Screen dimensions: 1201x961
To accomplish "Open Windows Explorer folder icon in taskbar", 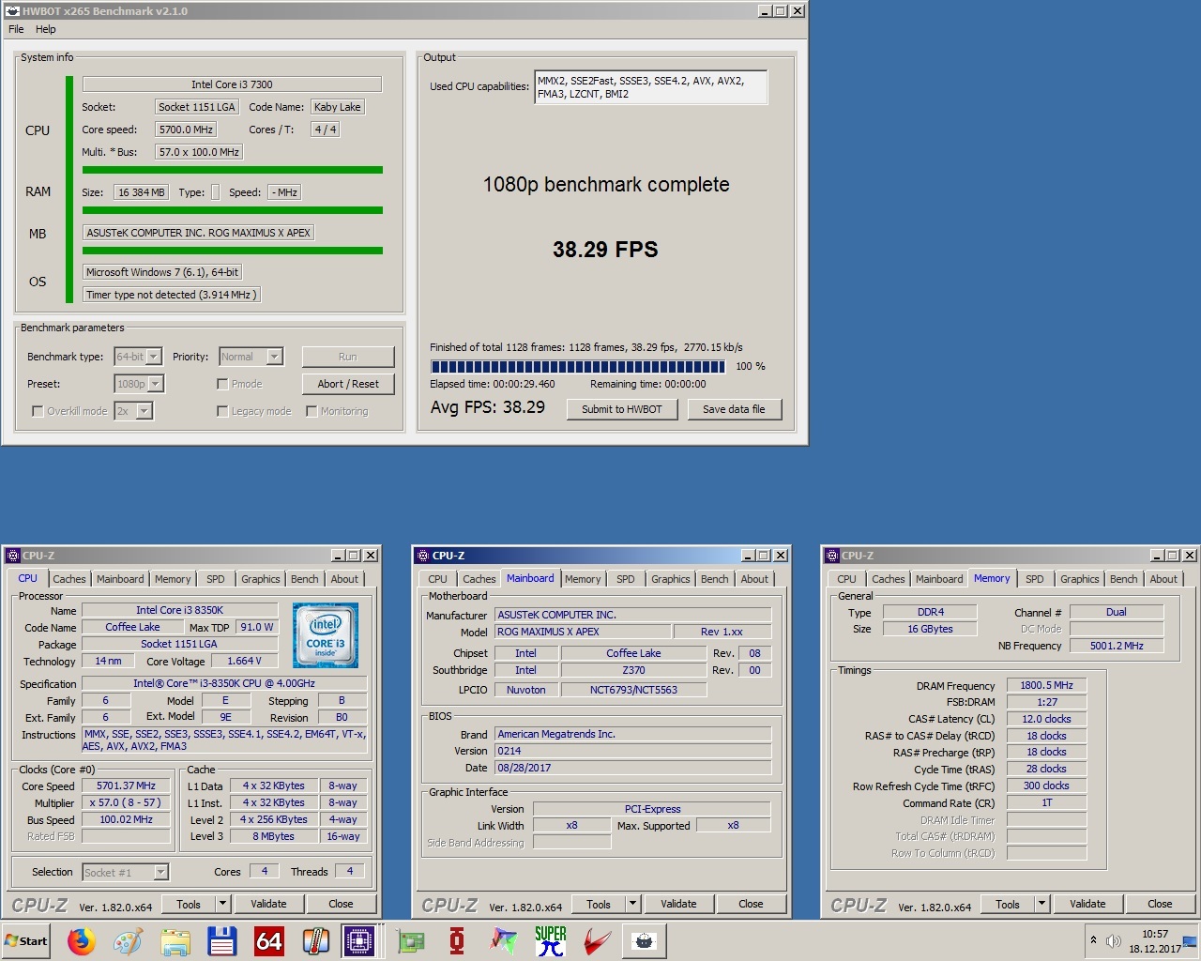I will click(x=175, y=941).
